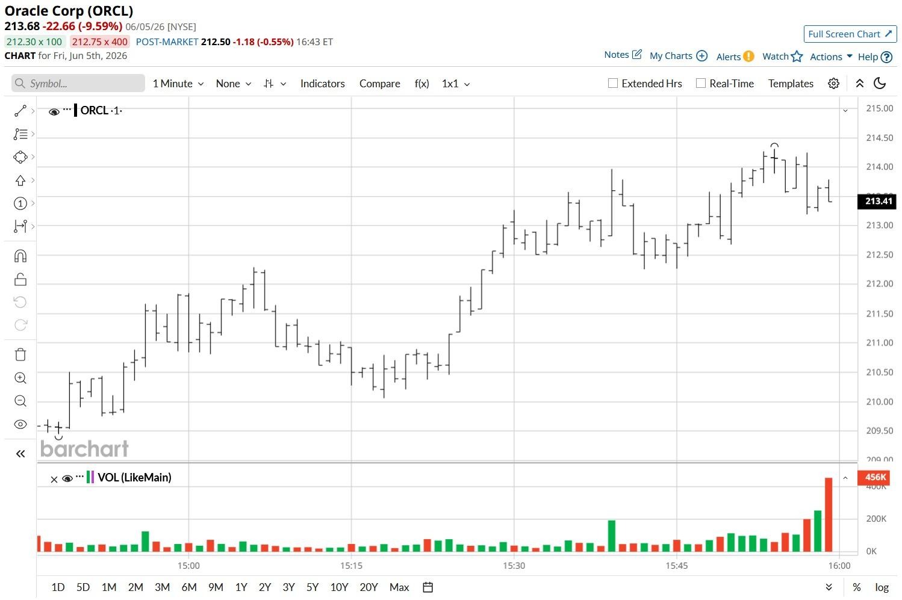902x600 pixels.
Task: Select the 1Y time range
Action: coord(241,587)
